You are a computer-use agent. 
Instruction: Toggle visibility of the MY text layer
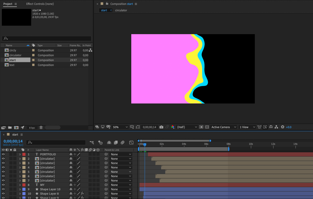(x=3, y=185)
